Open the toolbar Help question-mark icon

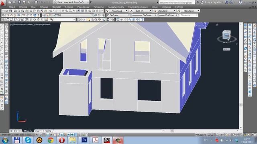point(102,11)
